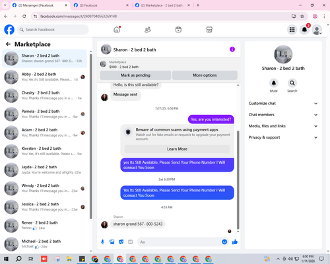Click Sharon's phone number message bubble
The width and height of the screenshot is (330, 264).
(x=138, y=224)
